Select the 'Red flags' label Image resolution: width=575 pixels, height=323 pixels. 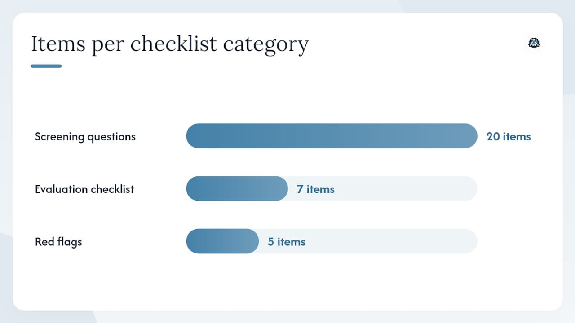pyautogui.click(x=58, y=242)
